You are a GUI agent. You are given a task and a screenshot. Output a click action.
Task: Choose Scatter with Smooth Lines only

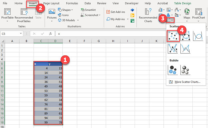pos(198,36)
